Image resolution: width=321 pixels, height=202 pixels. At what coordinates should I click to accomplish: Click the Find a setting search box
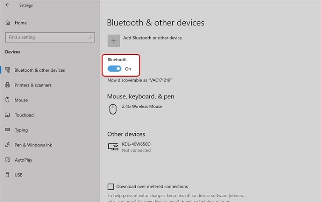[x=47, y=37]
